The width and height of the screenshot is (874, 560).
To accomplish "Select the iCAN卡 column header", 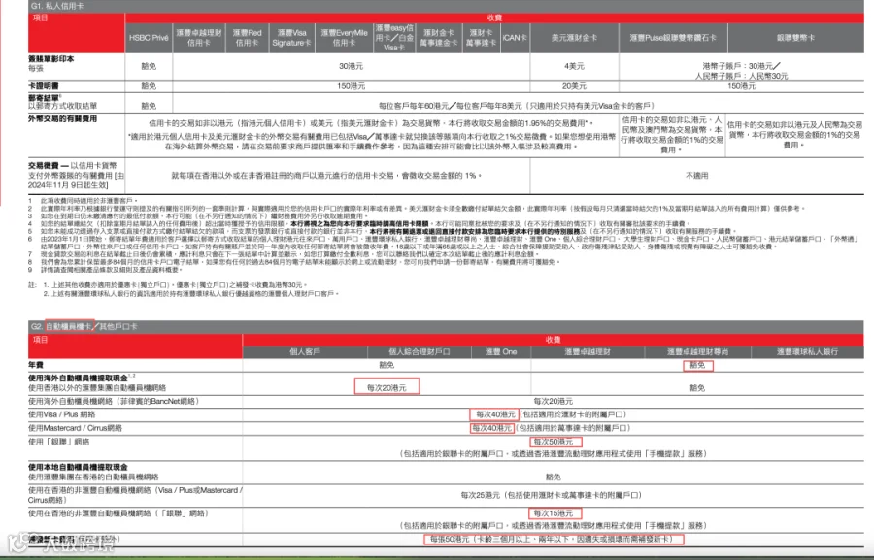I will click(x=515, y=38).
